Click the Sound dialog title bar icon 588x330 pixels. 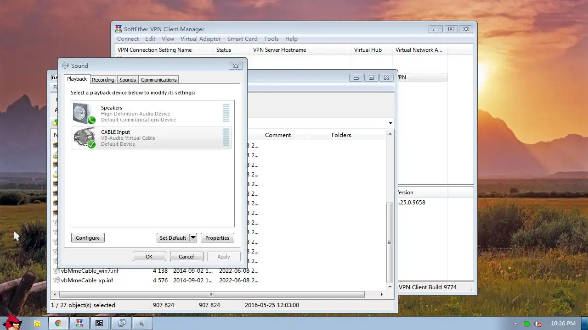(x=65, y=66)
